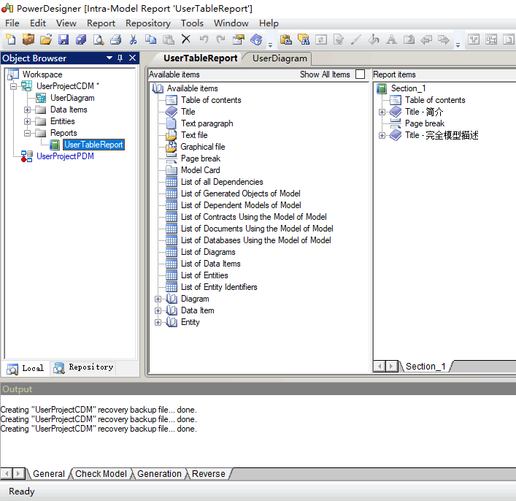Switch to the Reverse output tab

pyautogui.click(x=209, y=474)
